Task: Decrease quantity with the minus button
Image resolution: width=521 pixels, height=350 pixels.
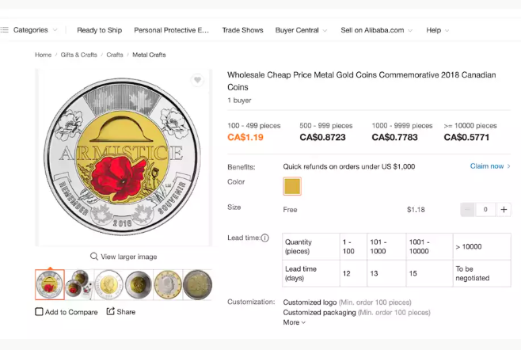Action: (x=468, y=209)
